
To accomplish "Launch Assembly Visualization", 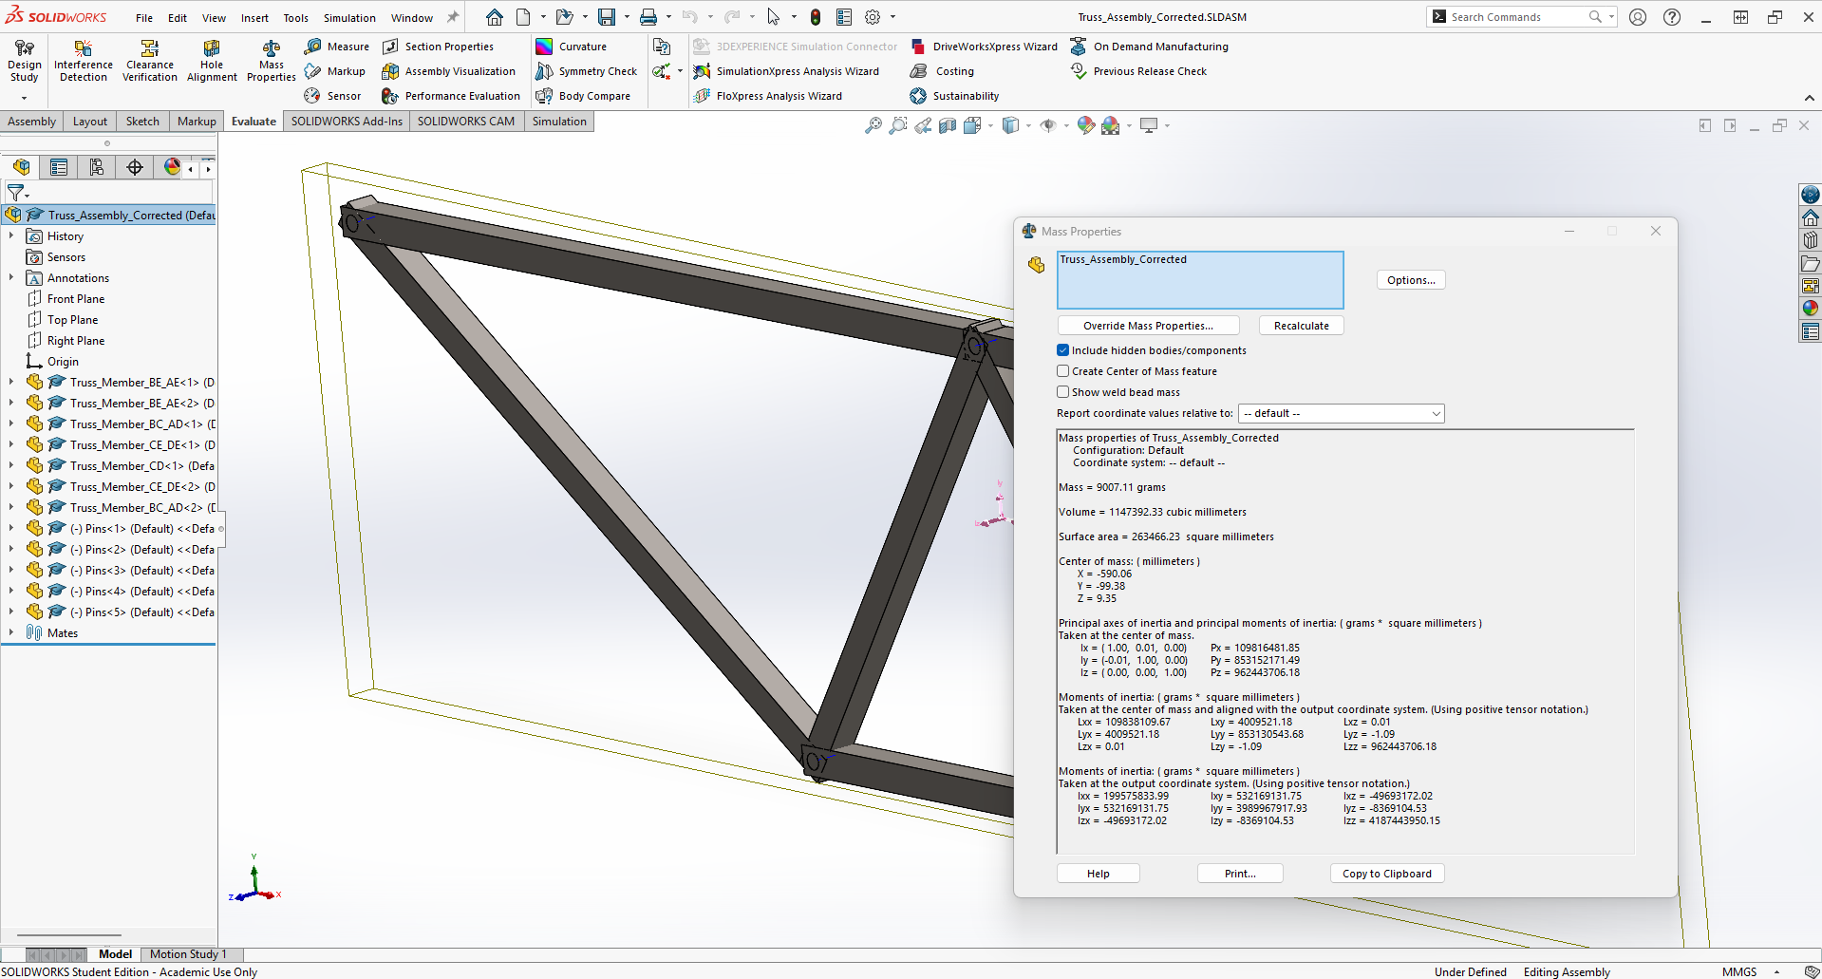I will 449,71.
